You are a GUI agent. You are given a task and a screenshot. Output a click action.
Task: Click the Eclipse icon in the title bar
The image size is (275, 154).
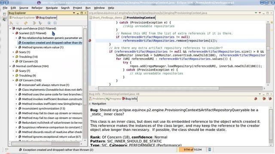pyautogui.click(x=39, y=3)
